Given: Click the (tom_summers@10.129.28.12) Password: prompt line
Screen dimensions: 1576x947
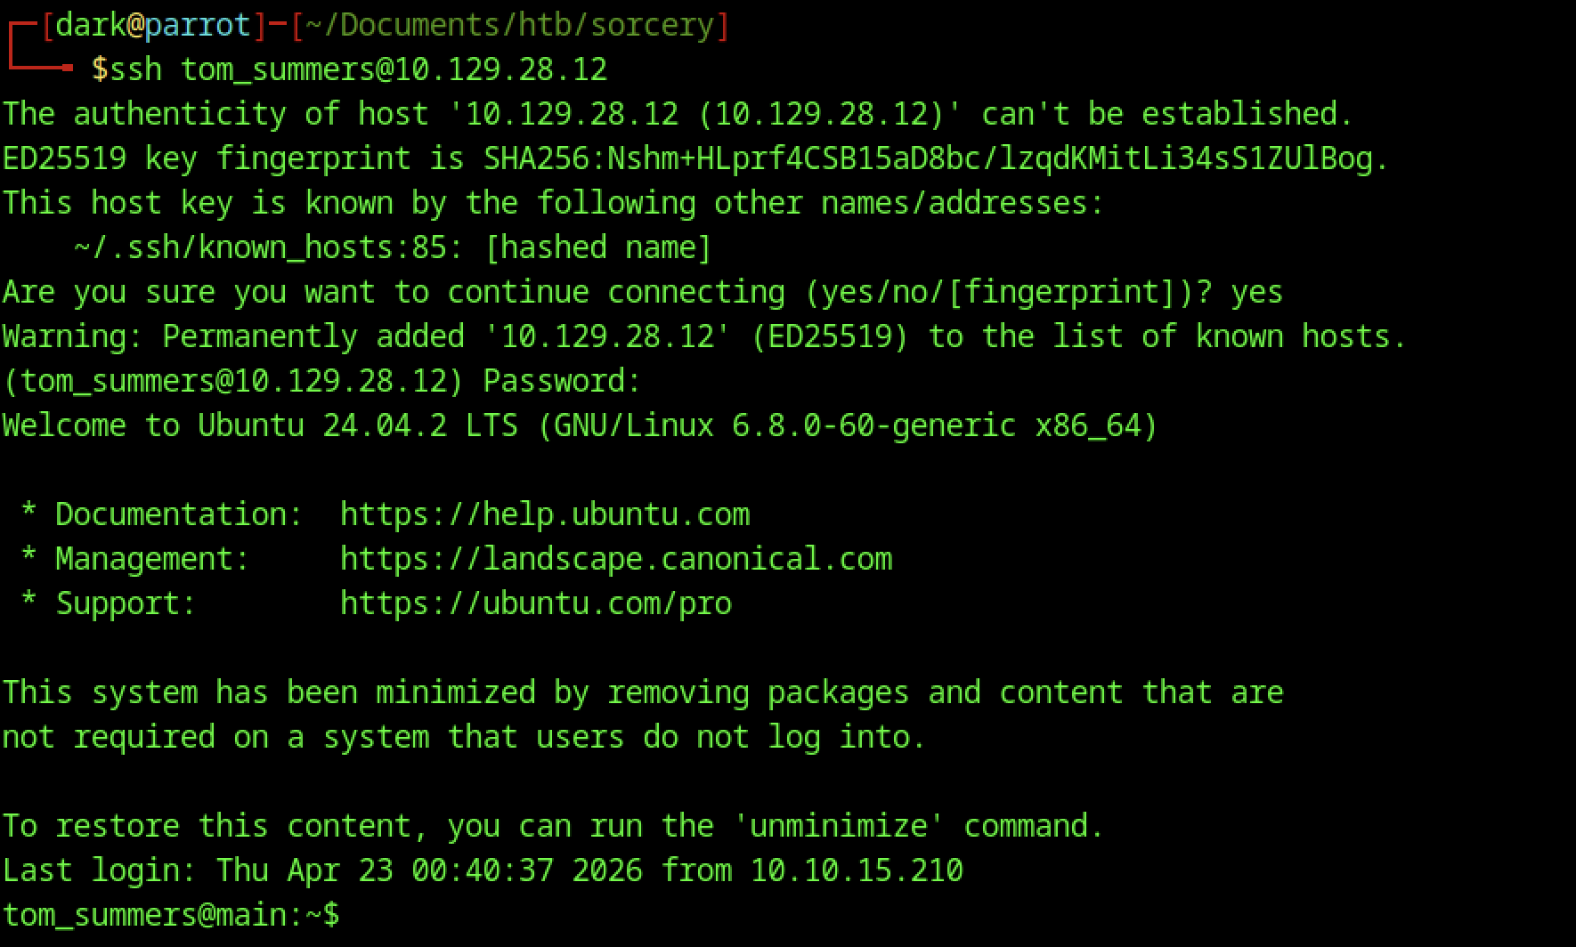Looking at the screenshot, I should pyautogui.click(x=321, y=381).
